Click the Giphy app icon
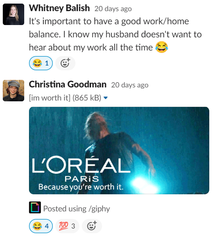Screen dimensions: 218x238 [35, 207]
